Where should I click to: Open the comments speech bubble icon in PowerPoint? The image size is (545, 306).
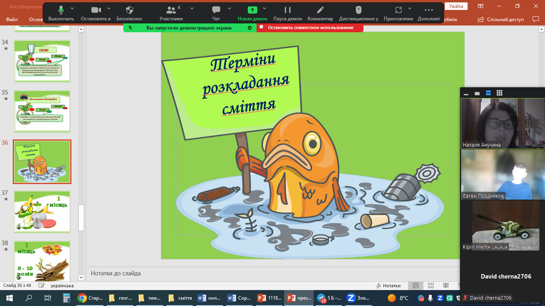pyautogui.click(x=536, y=19)
